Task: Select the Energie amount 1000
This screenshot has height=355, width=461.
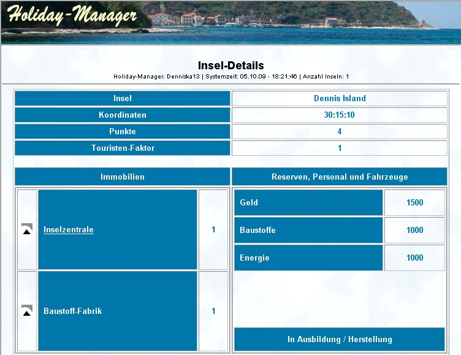Action: 414,258
